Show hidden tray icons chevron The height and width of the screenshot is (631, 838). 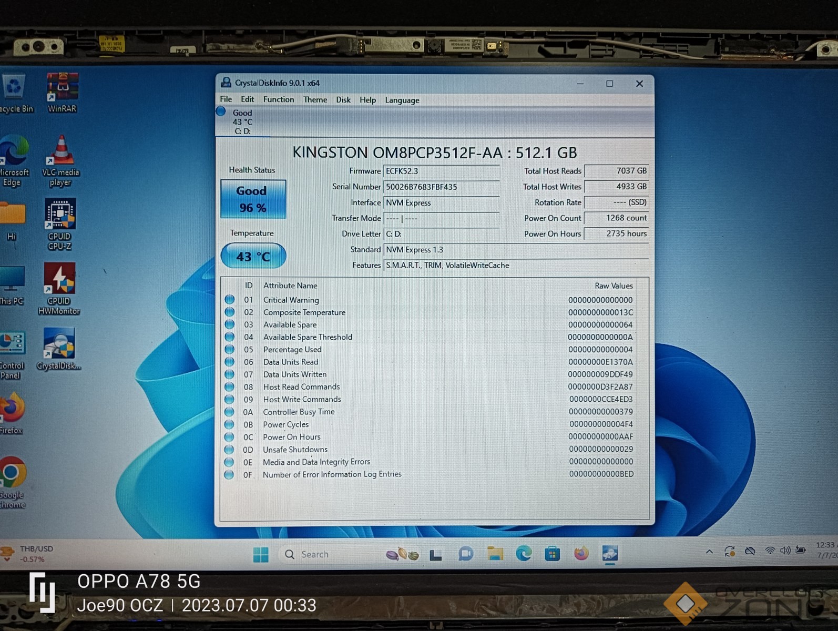pyautogui.click(x=709, y=552)
